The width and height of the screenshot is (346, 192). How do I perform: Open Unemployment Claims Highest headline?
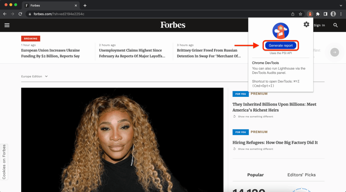point(132,53)
